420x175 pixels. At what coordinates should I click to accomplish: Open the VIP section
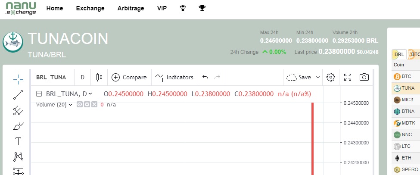pos(162,8)
